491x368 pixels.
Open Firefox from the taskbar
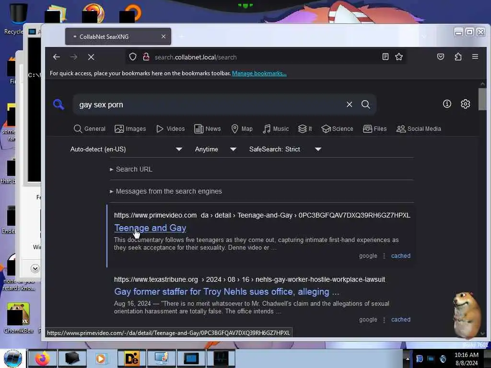pos(43,358)
